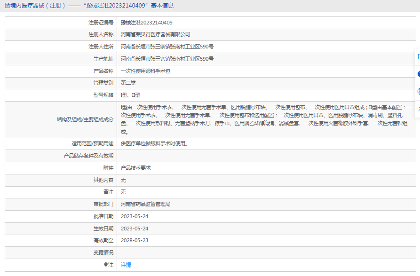Click the 产品技术要求 attachment text
Screen dimensions: 420x276
point(135,168)
